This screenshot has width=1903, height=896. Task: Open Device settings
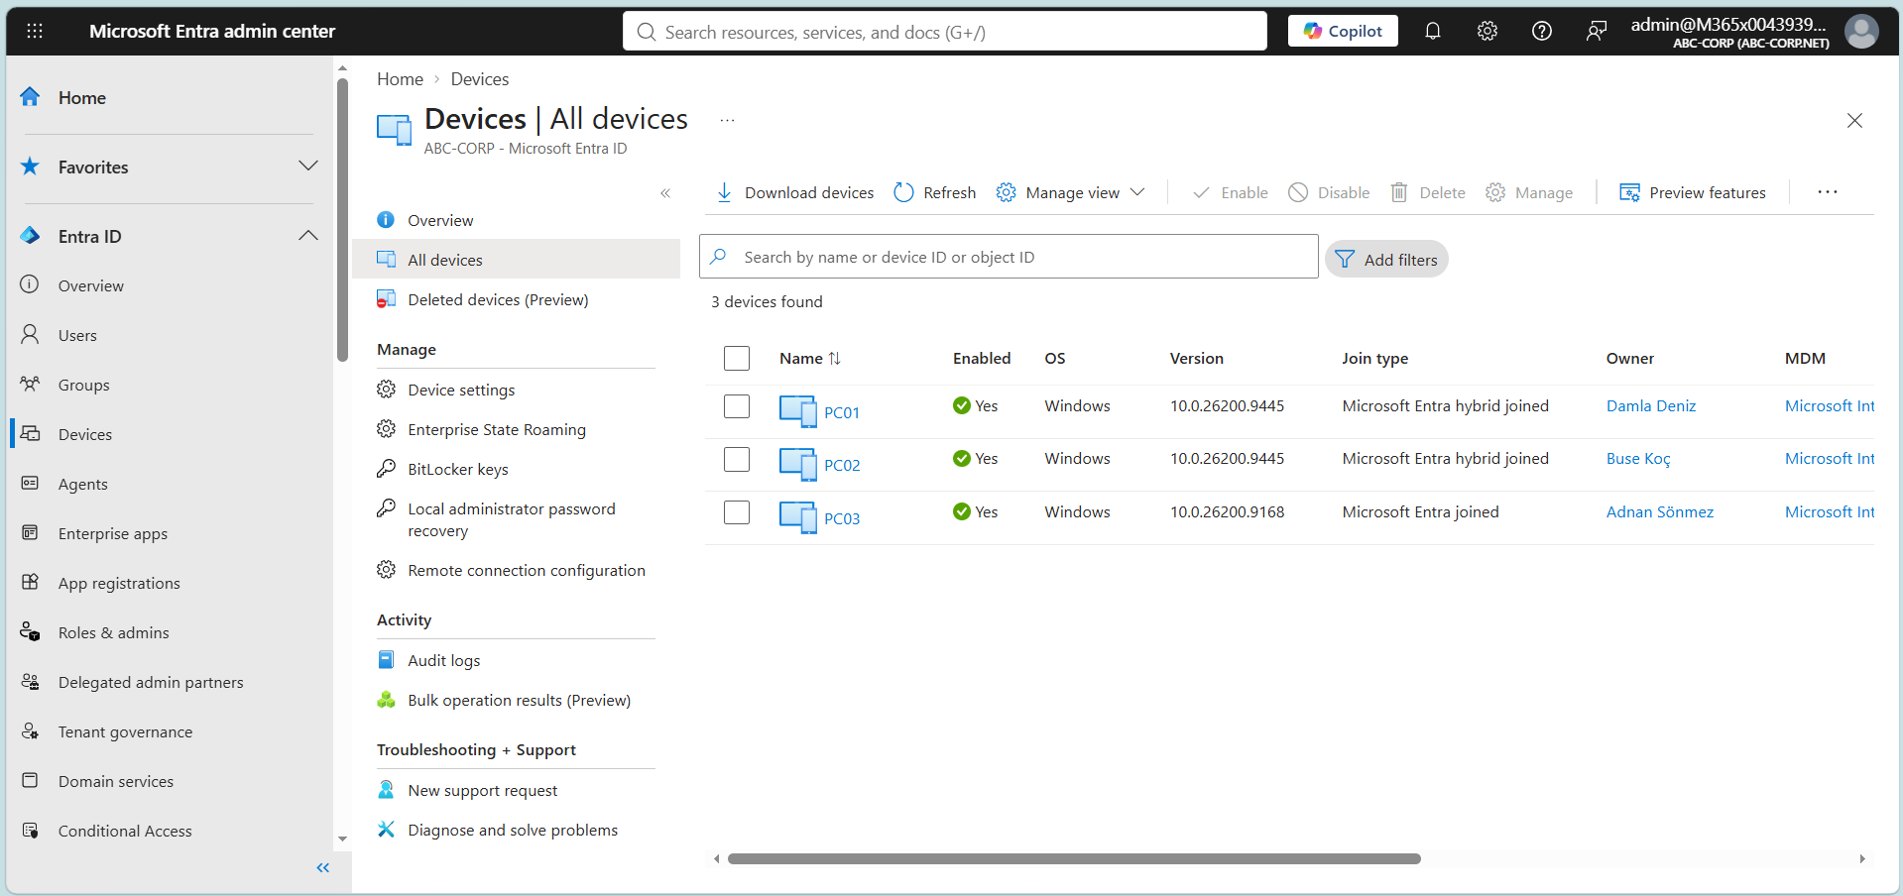click(461, 390)
